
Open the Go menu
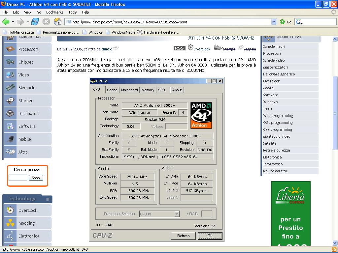[39, 12]
